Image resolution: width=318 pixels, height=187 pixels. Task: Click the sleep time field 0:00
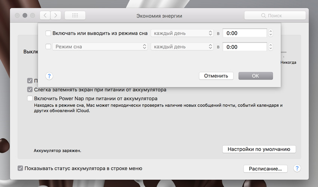coord(245,47)
